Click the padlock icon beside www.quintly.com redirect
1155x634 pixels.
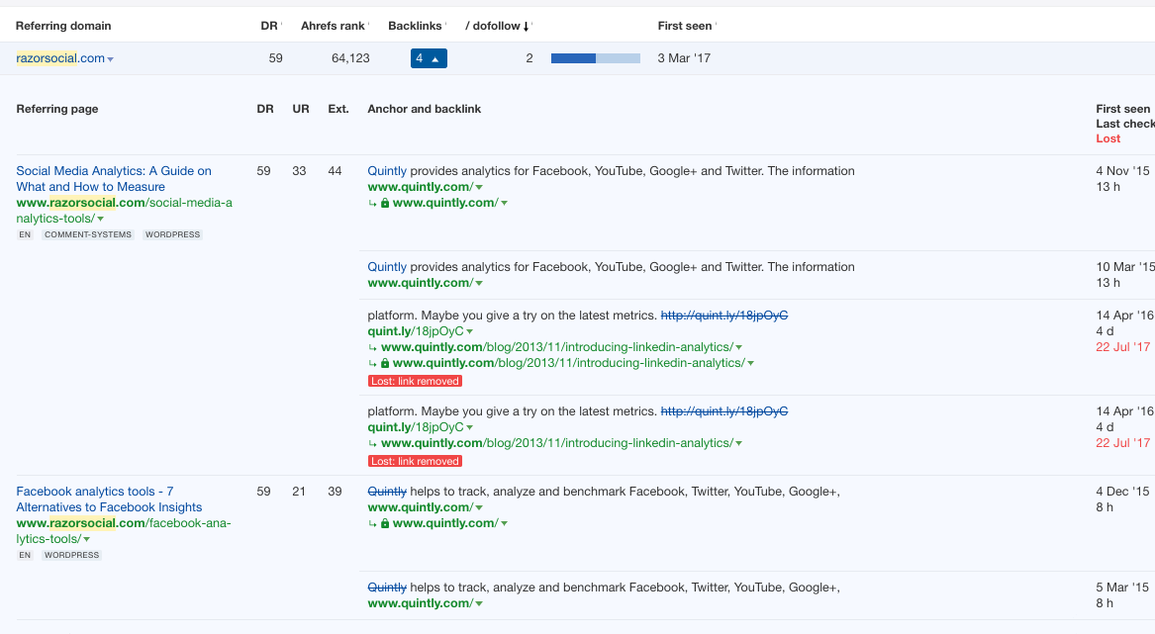[383, 202]
